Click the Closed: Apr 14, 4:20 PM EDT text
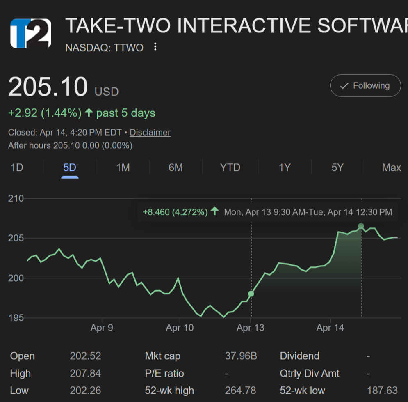 point(65,132)
